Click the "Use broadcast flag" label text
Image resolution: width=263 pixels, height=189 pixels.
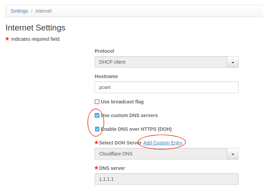122,102
